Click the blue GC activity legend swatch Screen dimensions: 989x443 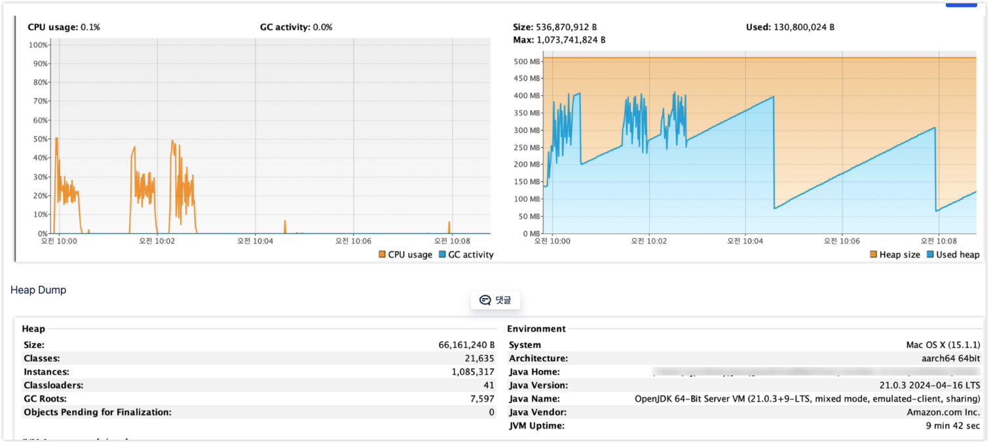[x=442, y=254]
